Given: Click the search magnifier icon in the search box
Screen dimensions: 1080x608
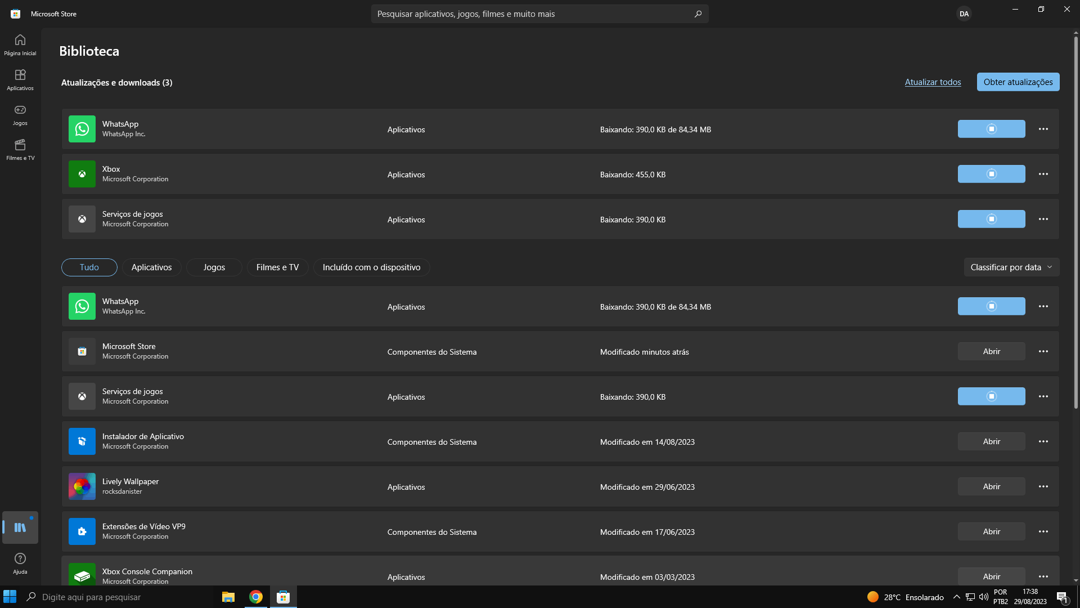Looking at the screenshot, I should 698,14.
